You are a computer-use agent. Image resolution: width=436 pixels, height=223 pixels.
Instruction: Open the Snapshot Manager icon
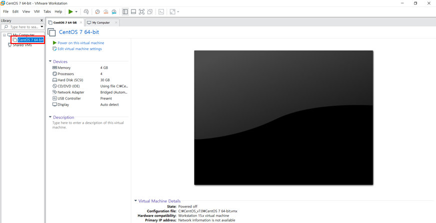(114, 11)
